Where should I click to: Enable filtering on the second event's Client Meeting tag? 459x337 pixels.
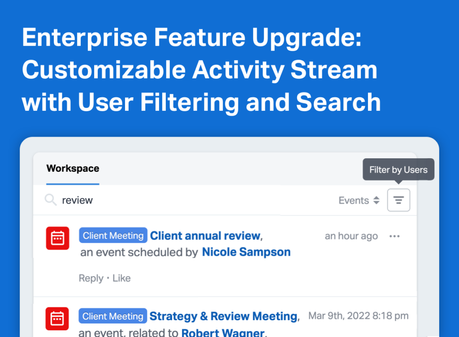113,315
